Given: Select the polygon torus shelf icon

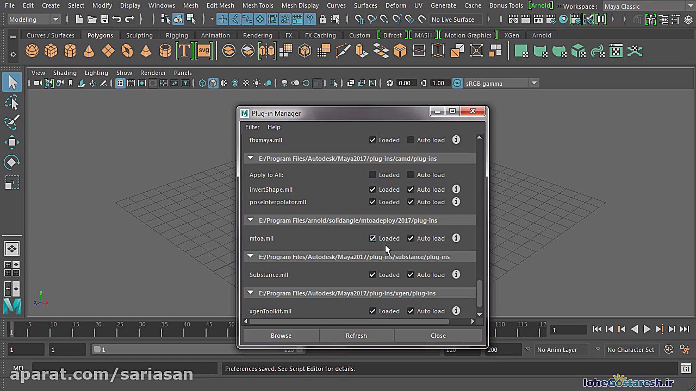Looking at the screenshot, I should pos(127,51).
